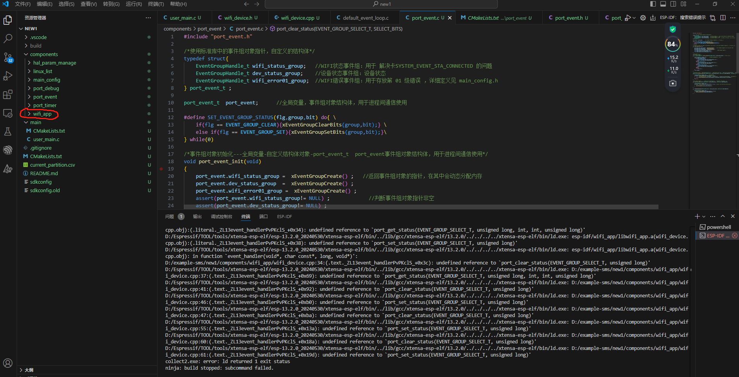Split the editor to the right

click(x=723, y=18)
